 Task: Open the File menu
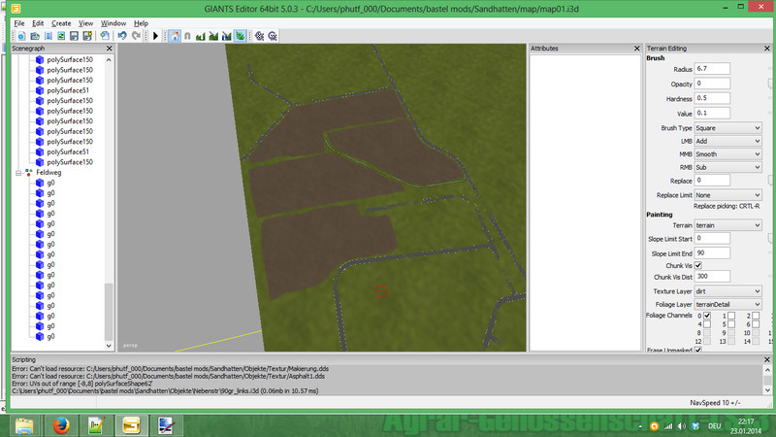click(x=19, y=23)
